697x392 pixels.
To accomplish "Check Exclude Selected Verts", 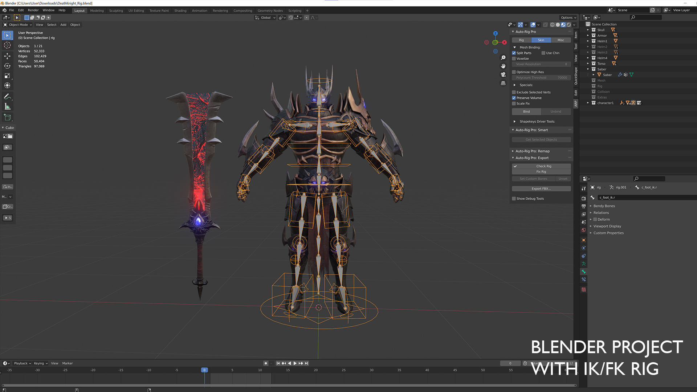I will pos(514,92).
